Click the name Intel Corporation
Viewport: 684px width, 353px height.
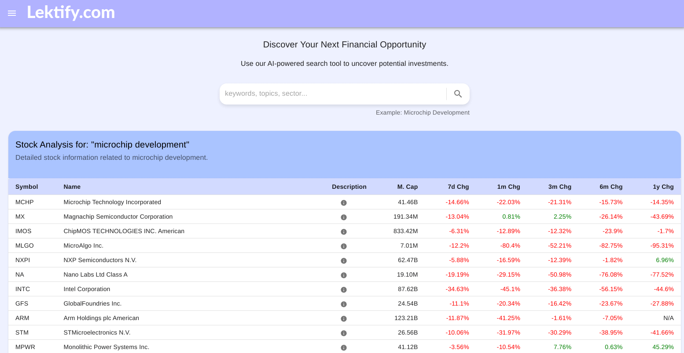click(x=87, y=289)
